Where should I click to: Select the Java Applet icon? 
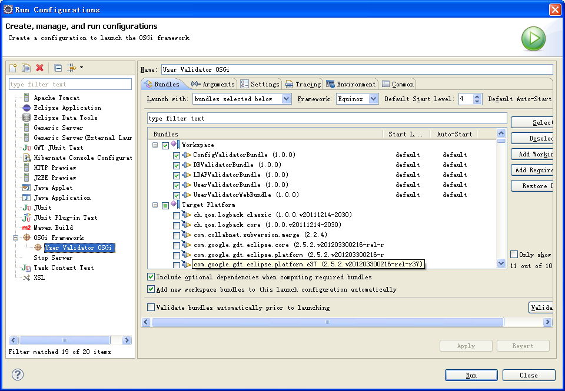tap(26, 188)
